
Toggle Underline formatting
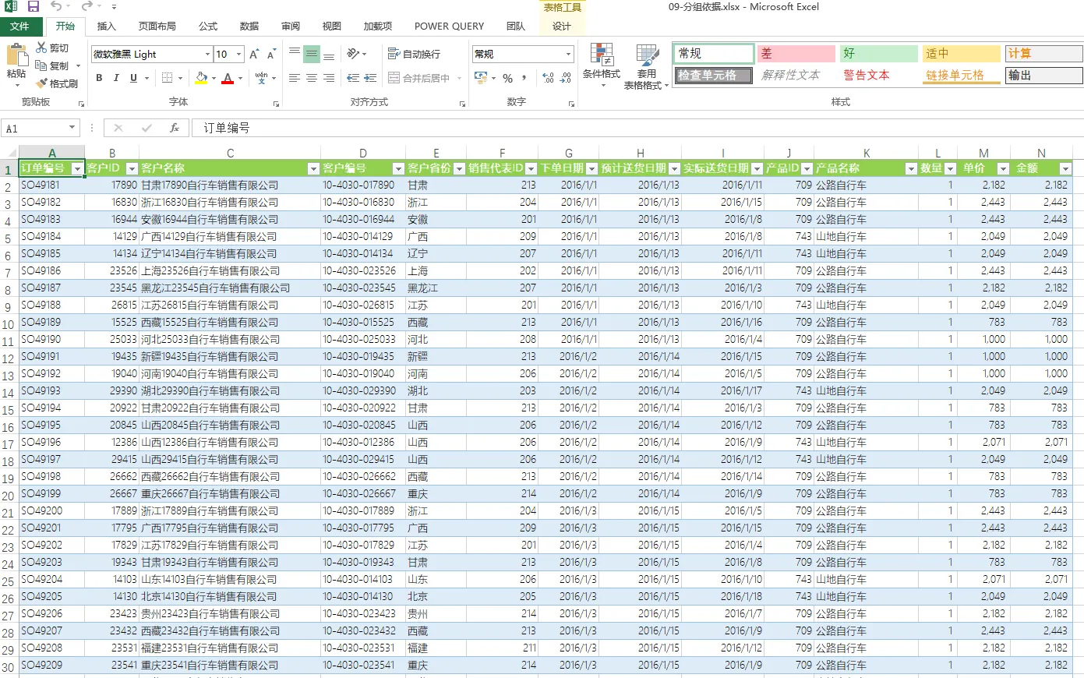(133, 78)
